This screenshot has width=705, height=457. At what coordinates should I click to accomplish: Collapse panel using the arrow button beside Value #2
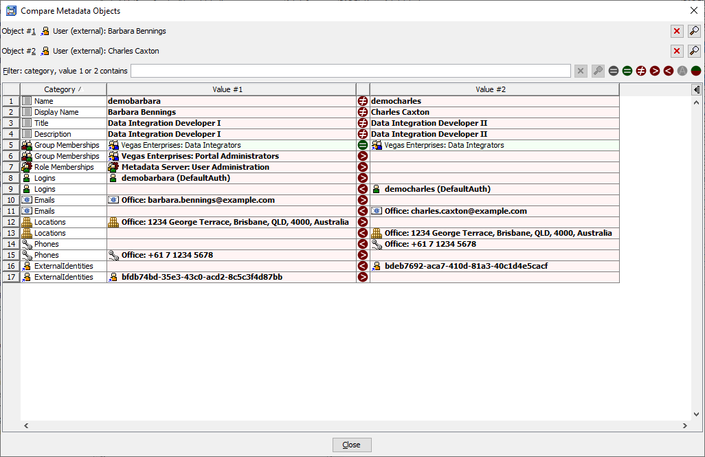coord(697,89)
